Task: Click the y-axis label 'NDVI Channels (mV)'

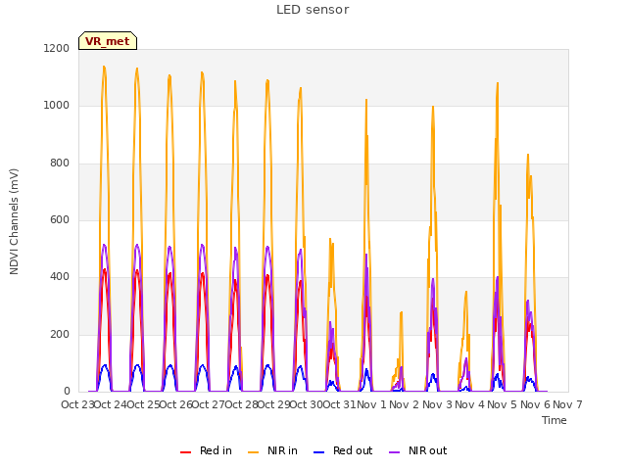Action: pyautogui.click(x=14, y=221)
